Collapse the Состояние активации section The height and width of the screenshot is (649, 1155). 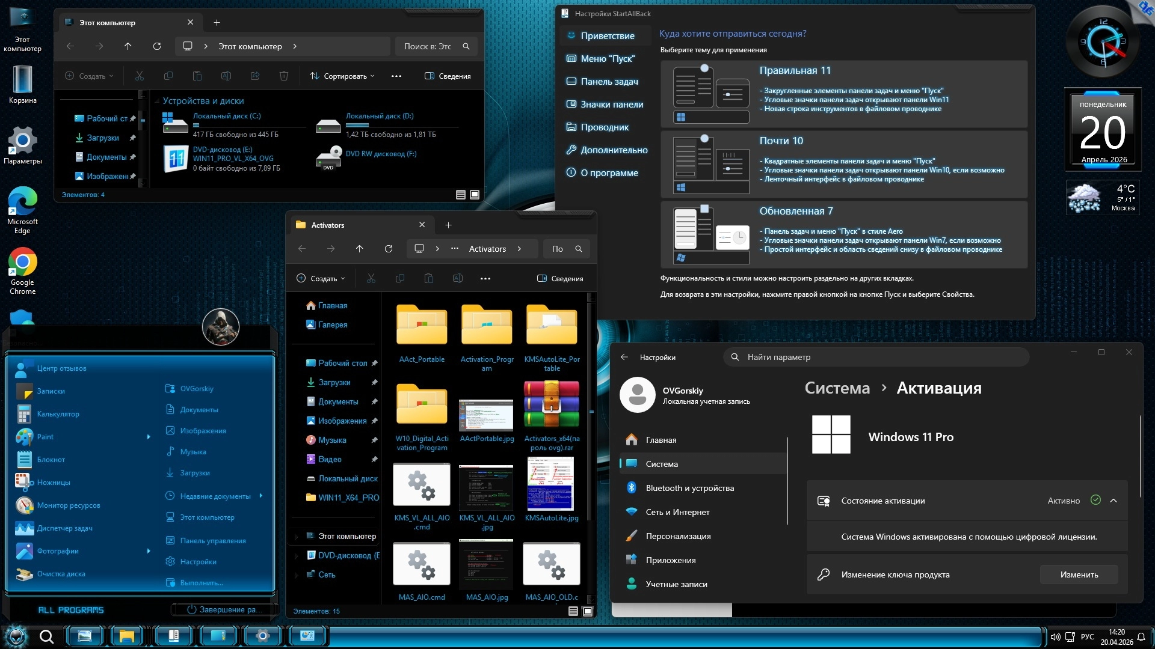(x=1113, y=501)
